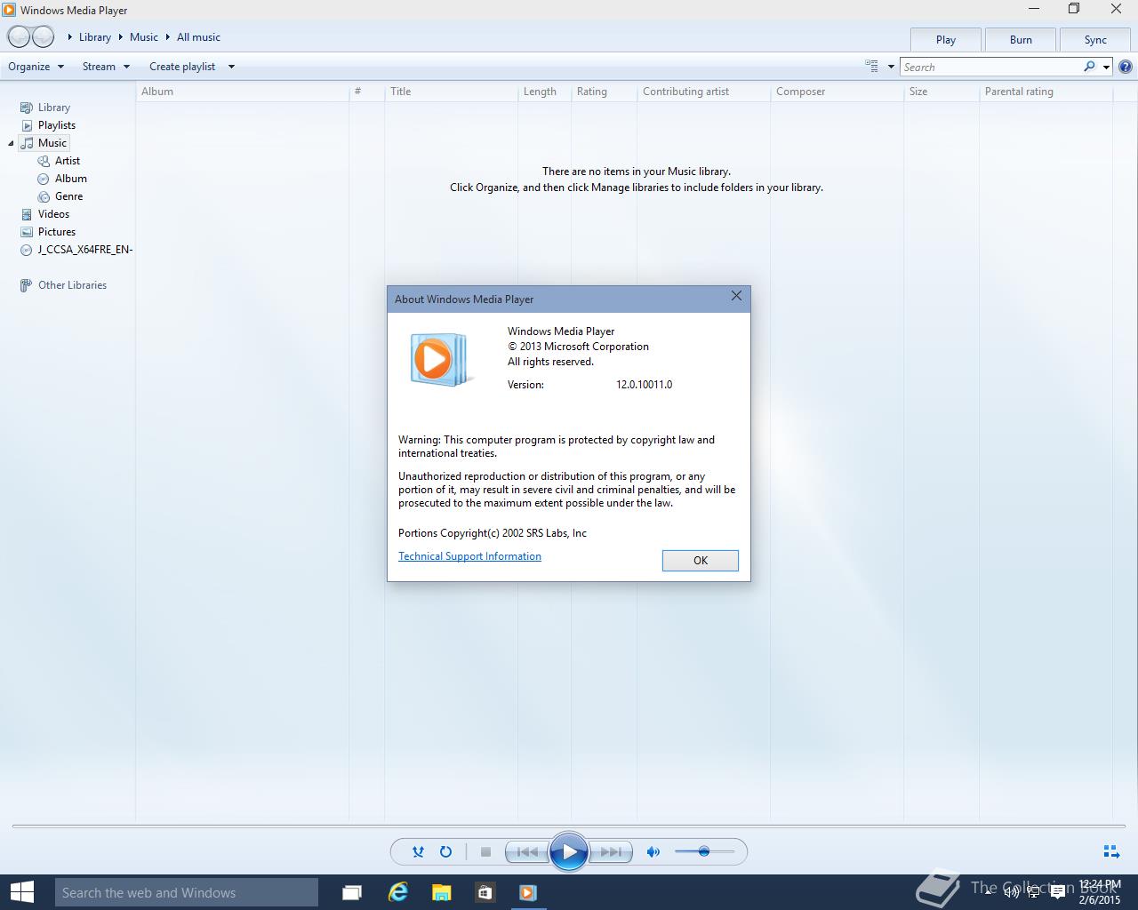
Task: Select Other Libraries
Action: point(63,285)
